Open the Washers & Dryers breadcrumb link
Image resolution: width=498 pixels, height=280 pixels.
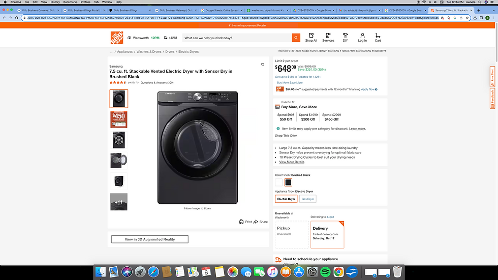coord(149,52)
